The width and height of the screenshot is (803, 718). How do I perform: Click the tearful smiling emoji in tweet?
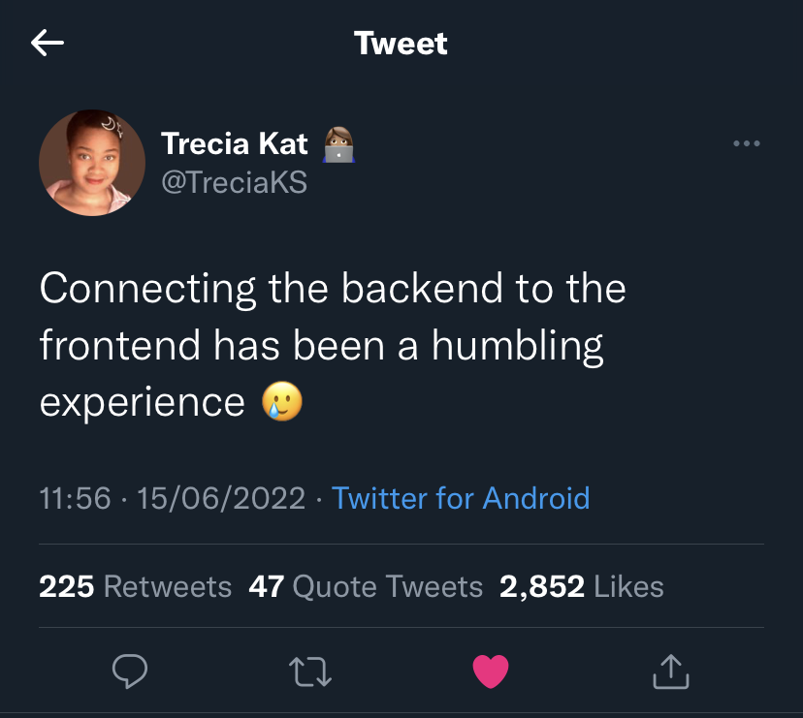(282, 402)
